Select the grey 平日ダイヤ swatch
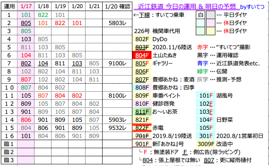Screen dimensions: 269x166 point(211,15)
